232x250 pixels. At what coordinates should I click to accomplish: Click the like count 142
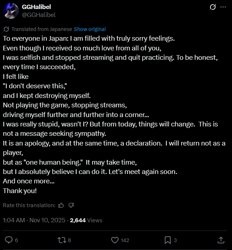125,240
